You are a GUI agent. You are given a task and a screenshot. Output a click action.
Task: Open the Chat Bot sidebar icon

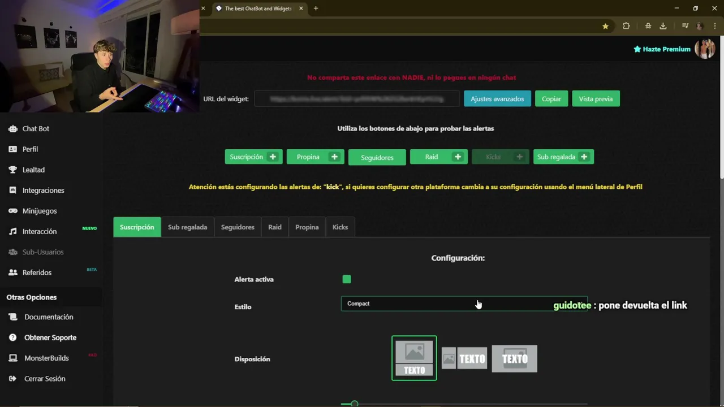[12, 129]
